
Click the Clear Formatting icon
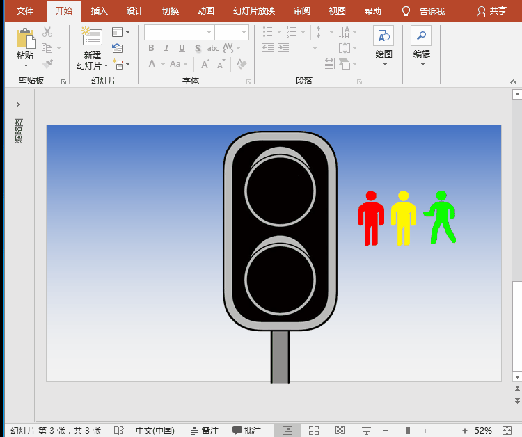242,63
